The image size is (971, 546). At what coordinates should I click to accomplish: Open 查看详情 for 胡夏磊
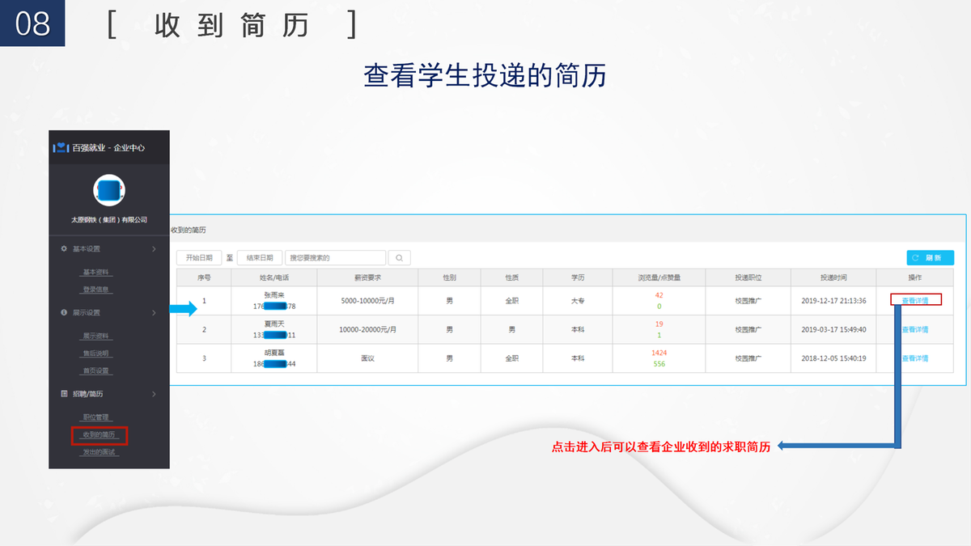pos(915,358)
